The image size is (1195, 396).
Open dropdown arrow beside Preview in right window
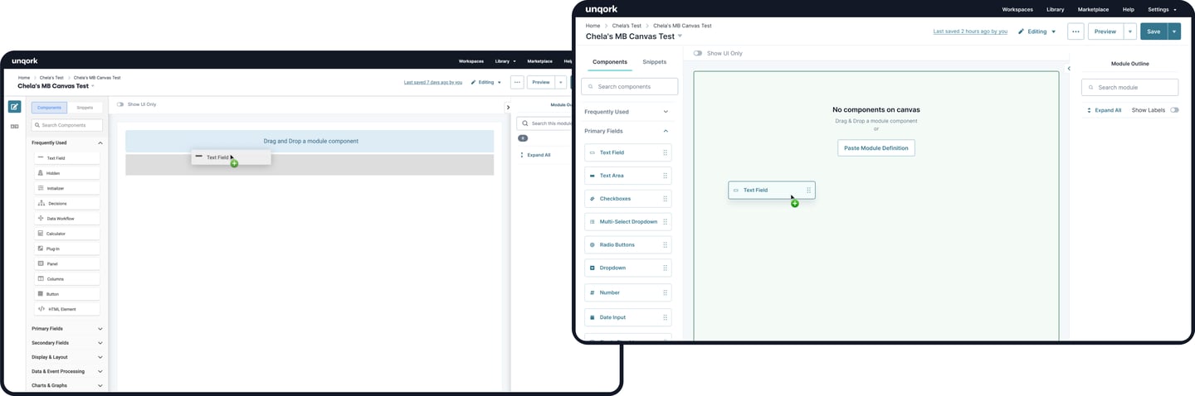pyautogui.click(x=1129, y=31)
